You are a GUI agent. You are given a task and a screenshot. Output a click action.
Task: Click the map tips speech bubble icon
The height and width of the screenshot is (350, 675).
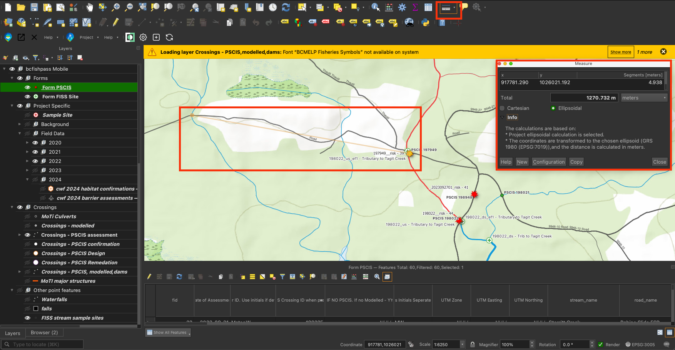464,7
